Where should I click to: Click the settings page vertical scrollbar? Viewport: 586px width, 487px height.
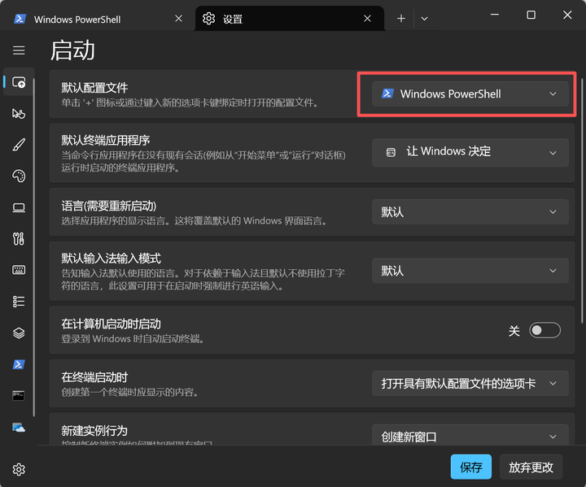point(582,201)
